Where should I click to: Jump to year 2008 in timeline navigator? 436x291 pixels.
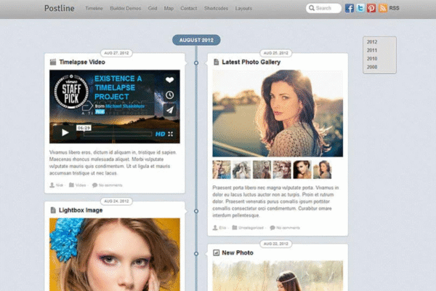(x=372, y=67)
